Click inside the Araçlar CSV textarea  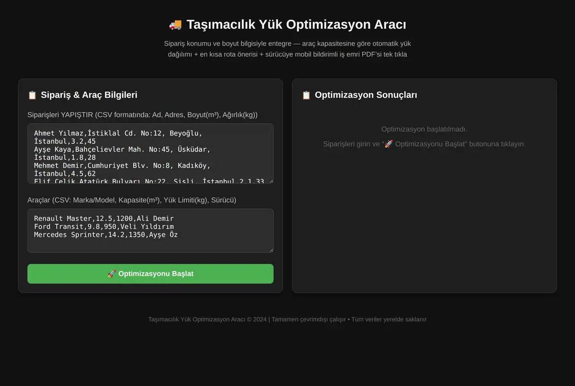(150, 230)
